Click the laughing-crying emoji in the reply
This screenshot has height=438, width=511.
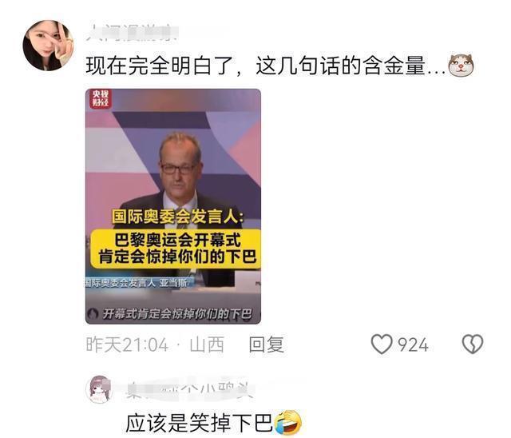[289, 423]
